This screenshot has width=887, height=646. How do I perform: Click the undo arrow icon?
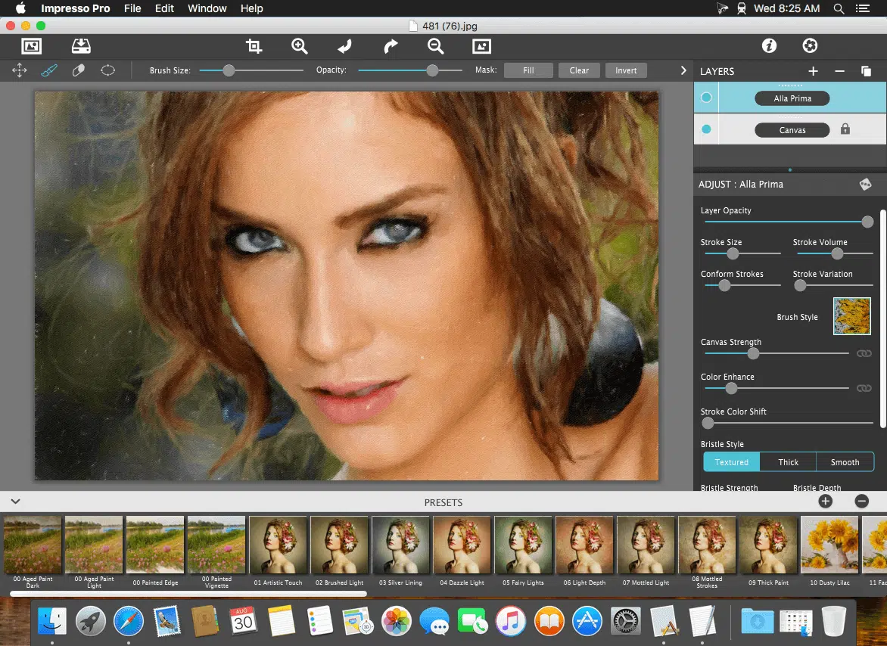pyautogui.click(x=345, y=46)
